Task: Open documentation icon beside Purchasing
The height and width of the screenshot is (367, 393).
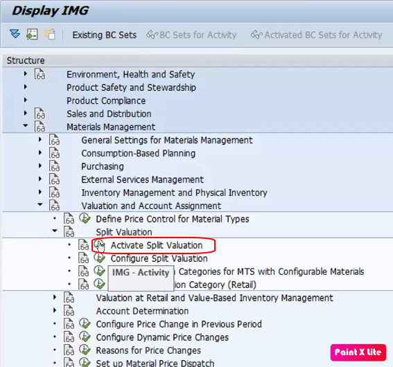Action: click(54, 166)
